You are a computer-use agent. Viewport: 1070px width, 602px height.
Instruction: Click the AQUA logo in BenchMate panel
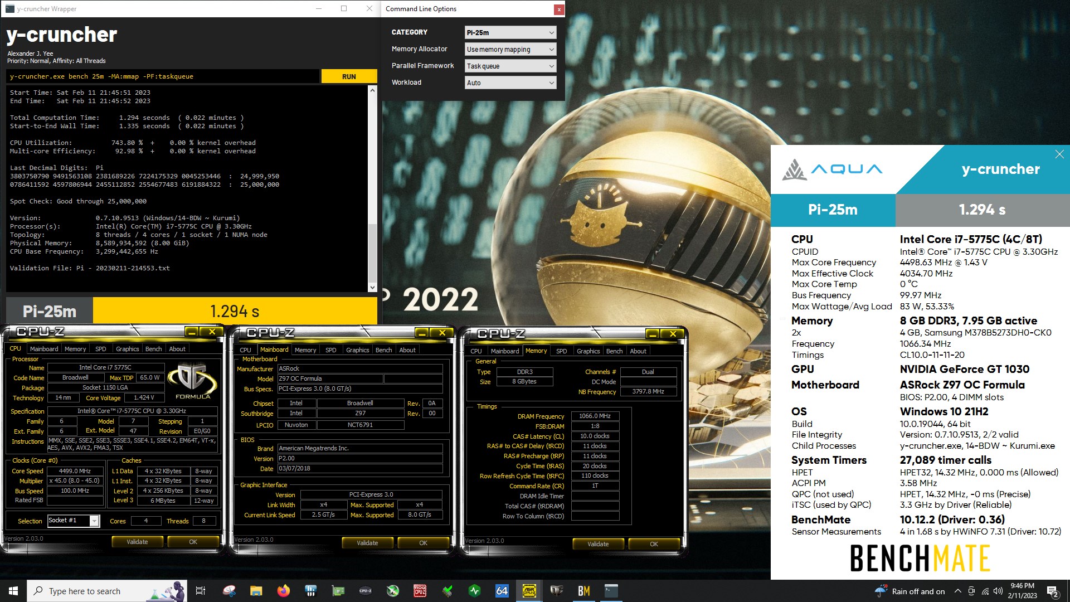[x=833, y=169]
